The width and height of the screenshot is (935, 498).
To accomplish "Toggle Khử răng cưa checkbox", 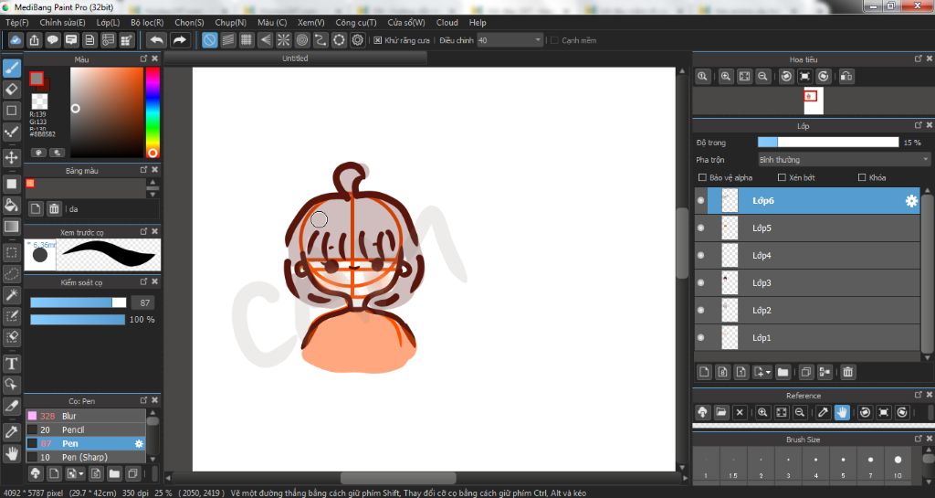I will pyautogui.click(x=377, y=40).
